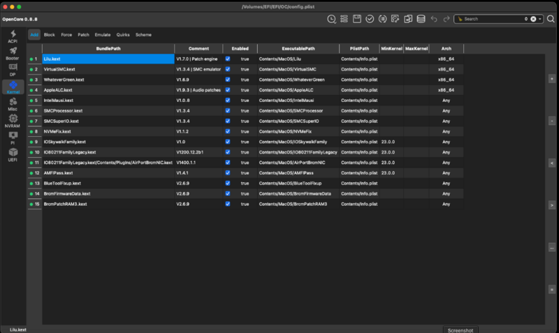The image size is (559, 333).
Task: Click the validate checkmark toolbar icon
Action: pos(370,19)
